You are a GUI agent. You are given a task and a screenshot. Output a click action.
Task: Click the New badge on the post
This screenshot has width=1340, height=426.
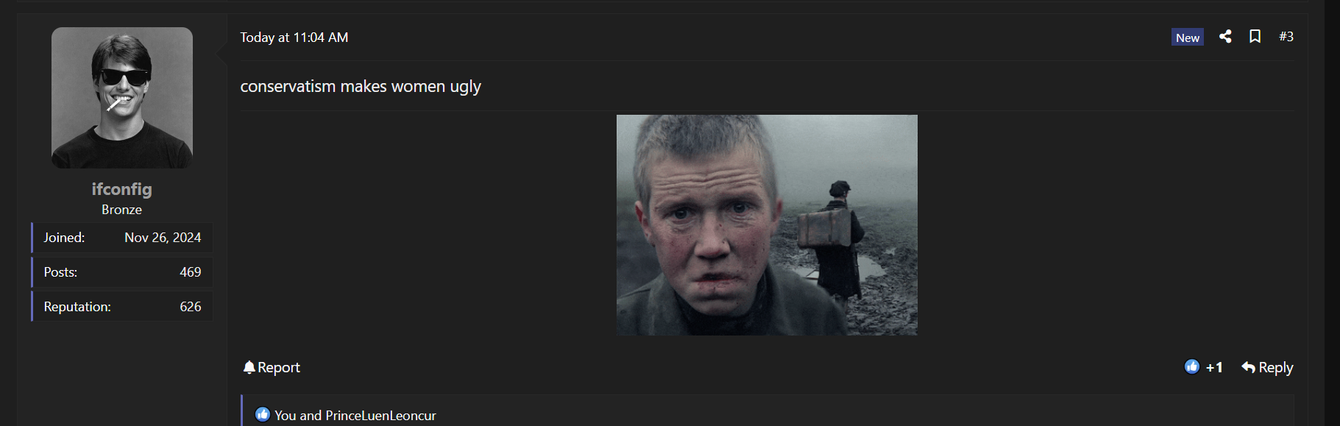tap(1188, 37)
